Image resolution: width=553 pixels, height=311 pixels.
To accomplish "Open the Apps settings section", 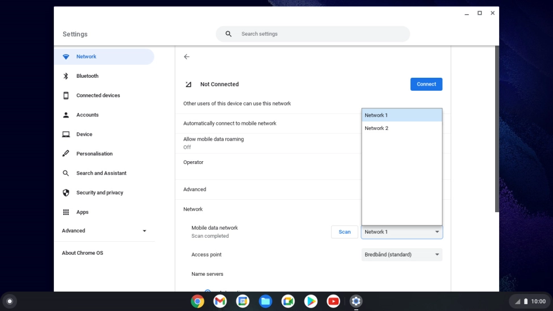I will [82, 212].
